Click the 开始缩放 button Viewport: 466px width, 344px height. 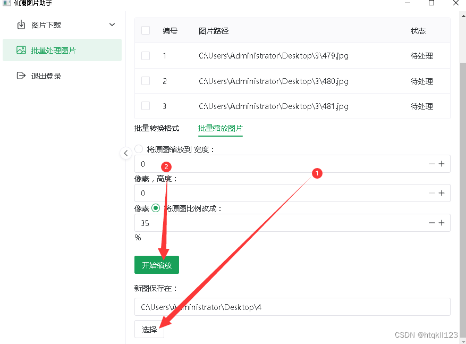click(x=157, y=265)
